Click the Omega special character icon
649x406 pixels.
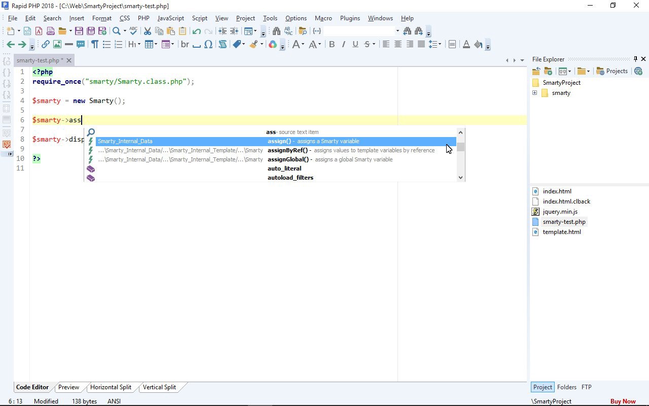pyautogui.click(x=208, y=45)
